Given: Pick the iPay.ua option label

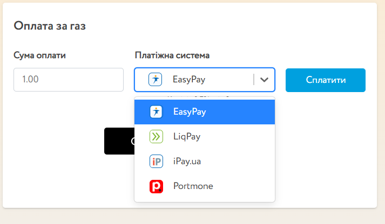Looking at the screenshot, I should [x=187, y=162].
